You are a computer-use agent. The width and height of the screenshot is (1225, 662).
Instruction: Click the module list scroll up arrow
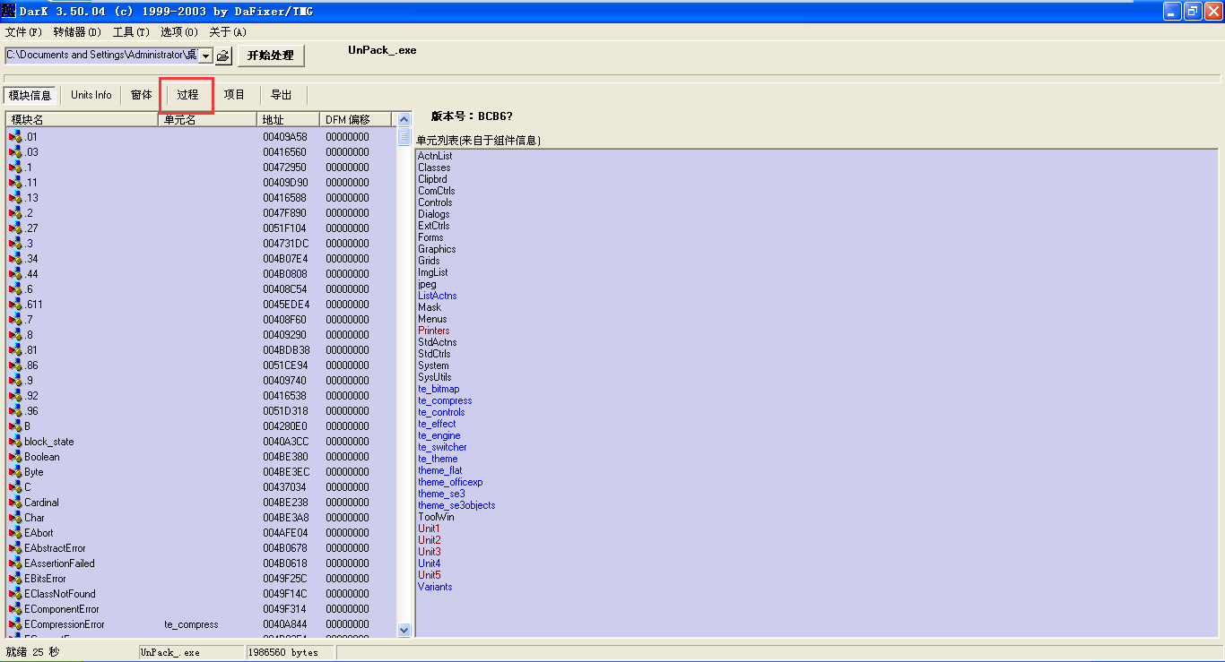coord(404,119)
